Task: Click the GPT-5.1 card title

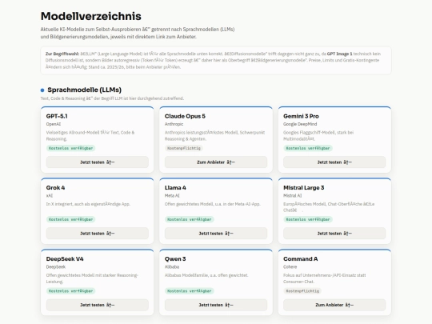Action: pos(57,116)
